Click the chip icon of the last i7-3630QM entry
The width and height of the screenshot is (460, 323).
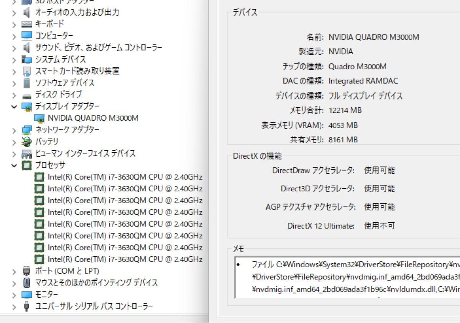point(39,259)
